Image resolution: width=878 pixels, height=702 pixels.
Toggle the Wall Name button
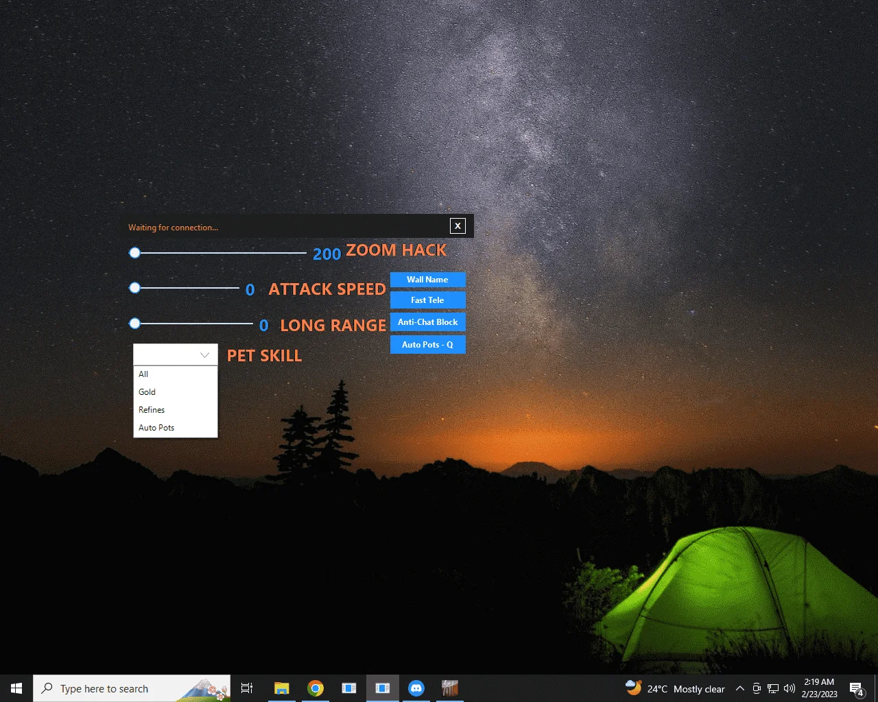click(x=427, y=280)
